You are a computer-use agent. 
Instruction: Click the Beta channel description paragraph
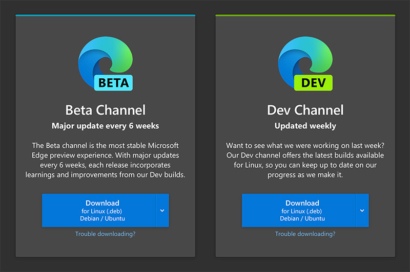(x=106, y=160)
